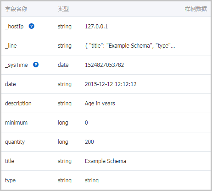Screen dimensions: 212x191
Task: Click the 类型 column header
Action: (63, 9)
